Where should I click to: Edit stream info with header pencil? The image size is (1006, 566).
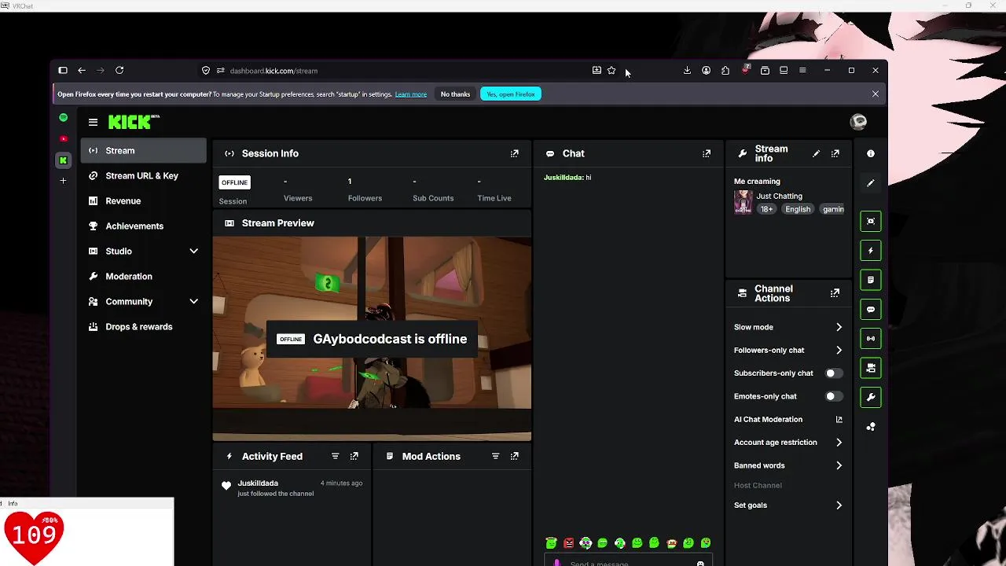click(x=816, y=153)
